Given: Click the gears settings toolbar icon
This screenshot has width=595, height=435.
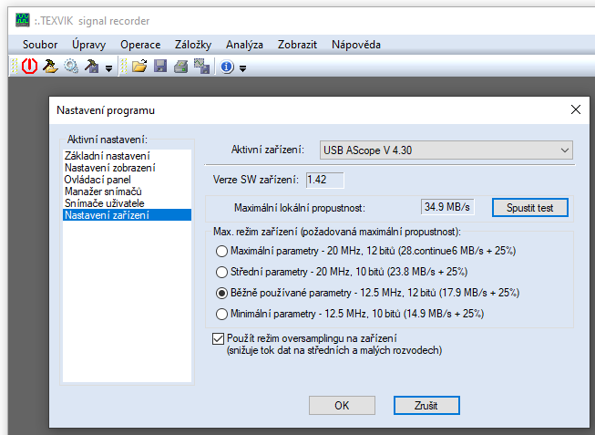Looking at the screenshot, I should coord(71,67).
